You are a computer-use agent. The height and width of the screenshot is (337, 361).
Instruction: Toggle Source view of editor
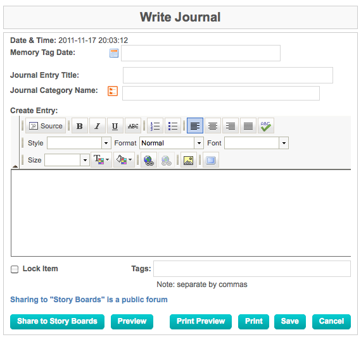tap(46, 126)
